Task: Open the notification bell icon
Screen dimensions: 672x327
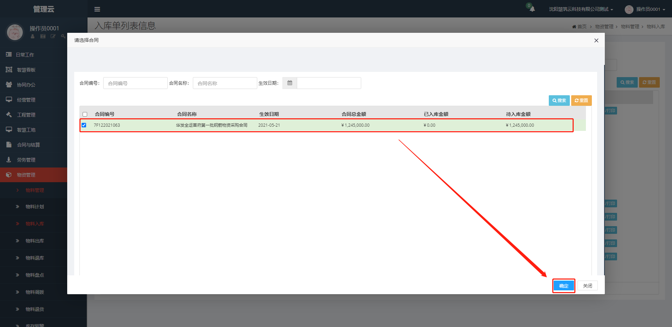Action: click(532, 9)
